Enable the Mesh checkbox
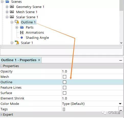Viewport: 124px width, 118px height. click(64, 77)
